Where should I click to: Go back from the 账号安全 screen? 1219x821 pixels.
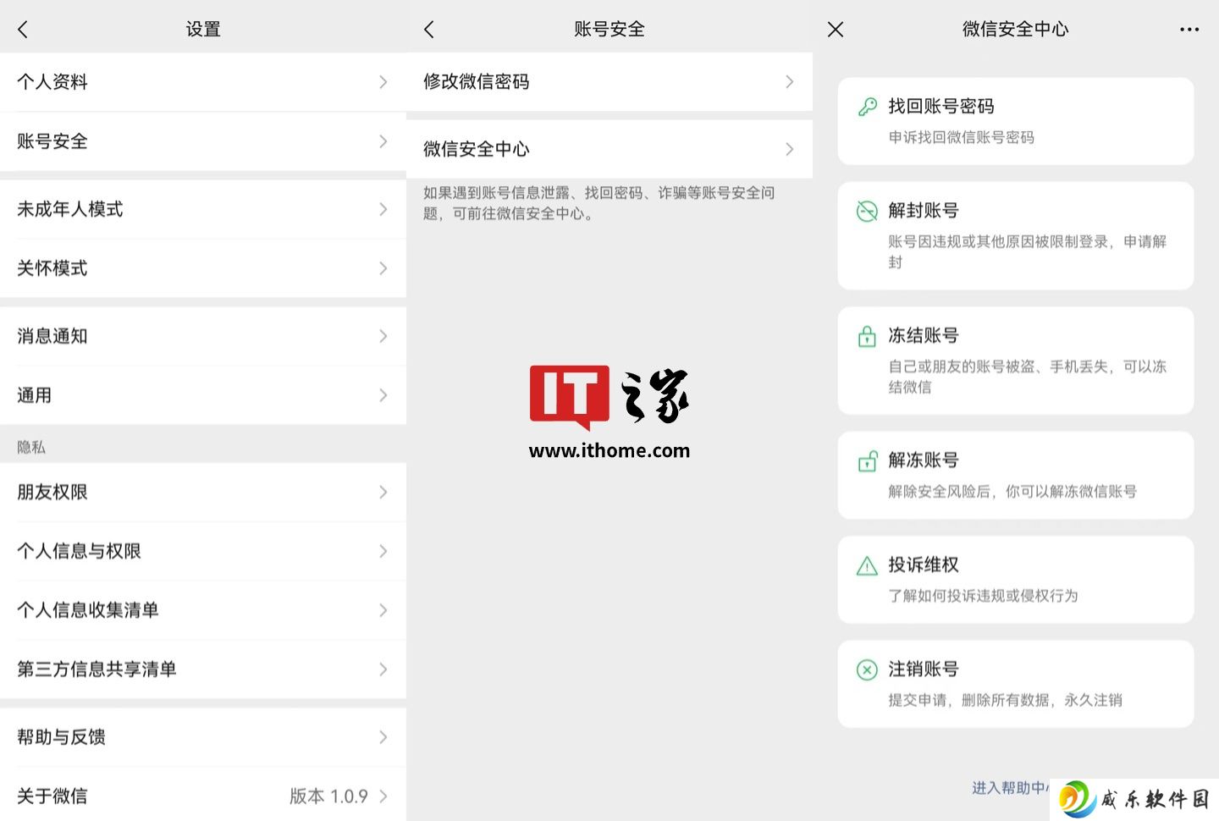point(429,30)
